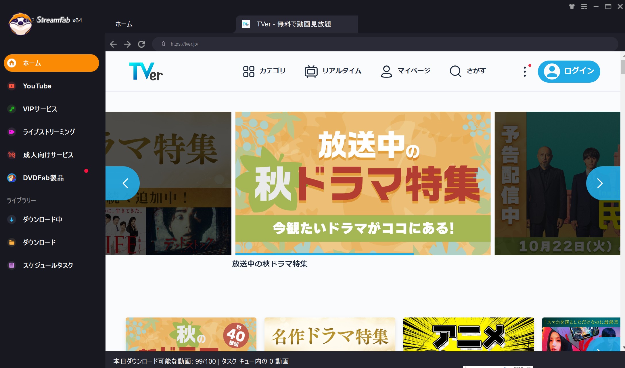This screenshot has width=625, height=368.
Task: Click the StreamFab shirt skin icon
Action: (x=572, y=6)
